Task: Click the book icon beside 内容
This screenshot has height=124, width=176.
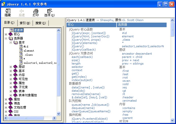Action: tap(15, 75)
